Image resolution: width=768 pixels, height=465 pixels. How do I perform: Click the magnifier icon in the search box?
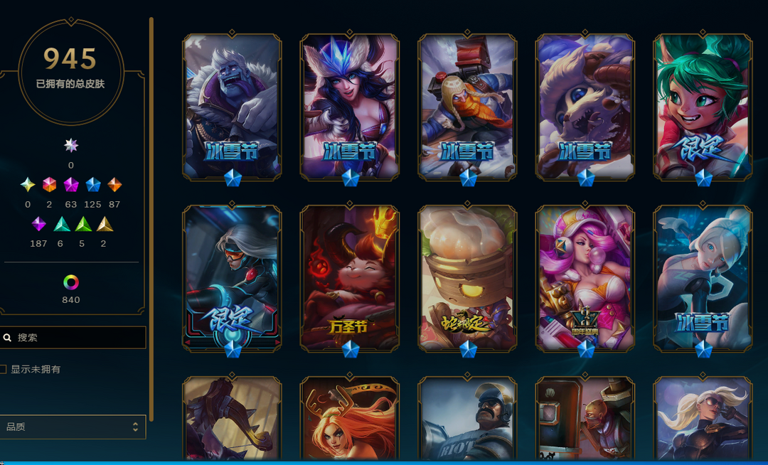click(7, 338)
